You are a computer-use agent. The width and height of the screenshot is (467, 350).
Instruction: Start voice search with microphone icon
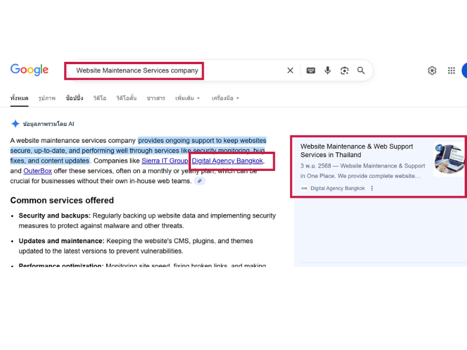click(x=327, y=71)
